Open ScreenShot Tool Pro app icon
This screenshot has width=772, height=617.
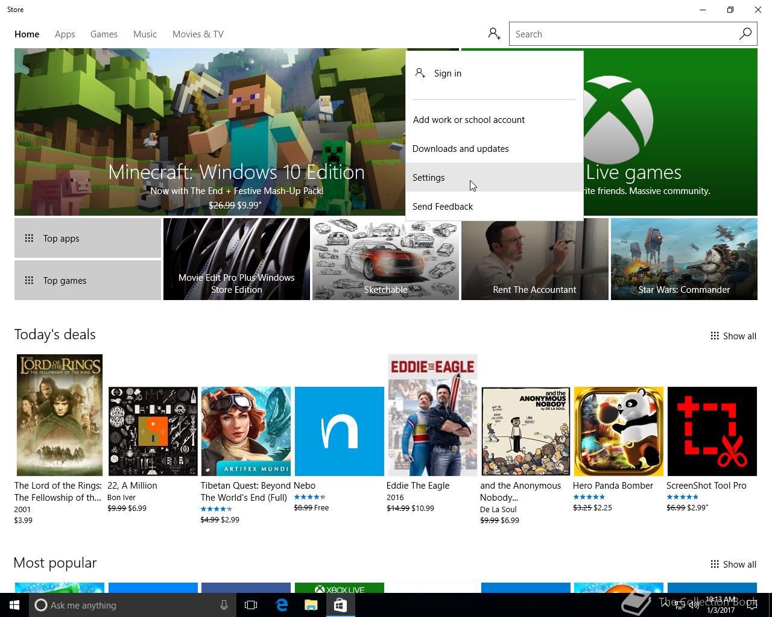712,431
